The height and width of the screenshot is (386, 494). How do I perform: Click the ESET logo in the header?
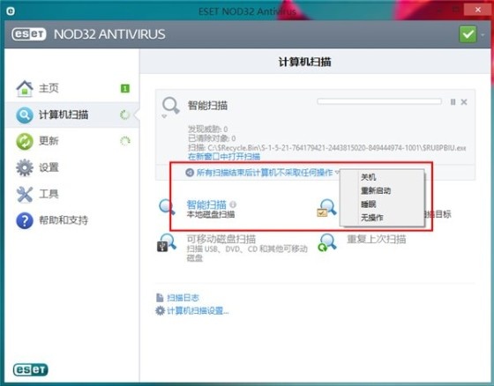[29, 34]
